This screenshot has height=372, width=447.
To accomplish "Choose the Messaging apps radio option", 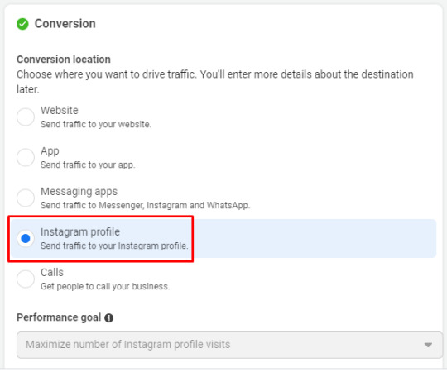I will (26, 198).
